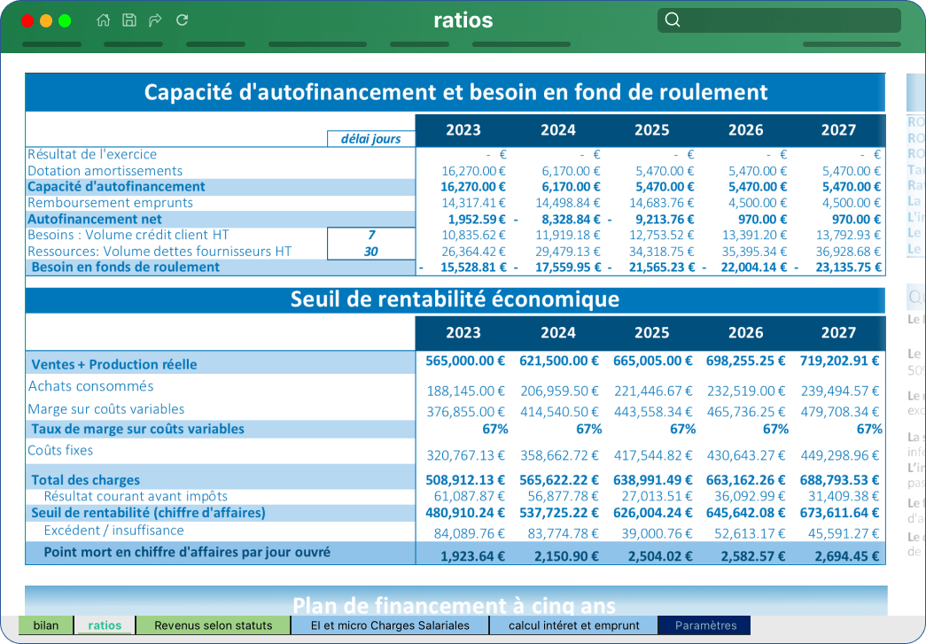Click the Redo arrow icon
The width and height of the screenshot is (926, 644).
(155, 20)
